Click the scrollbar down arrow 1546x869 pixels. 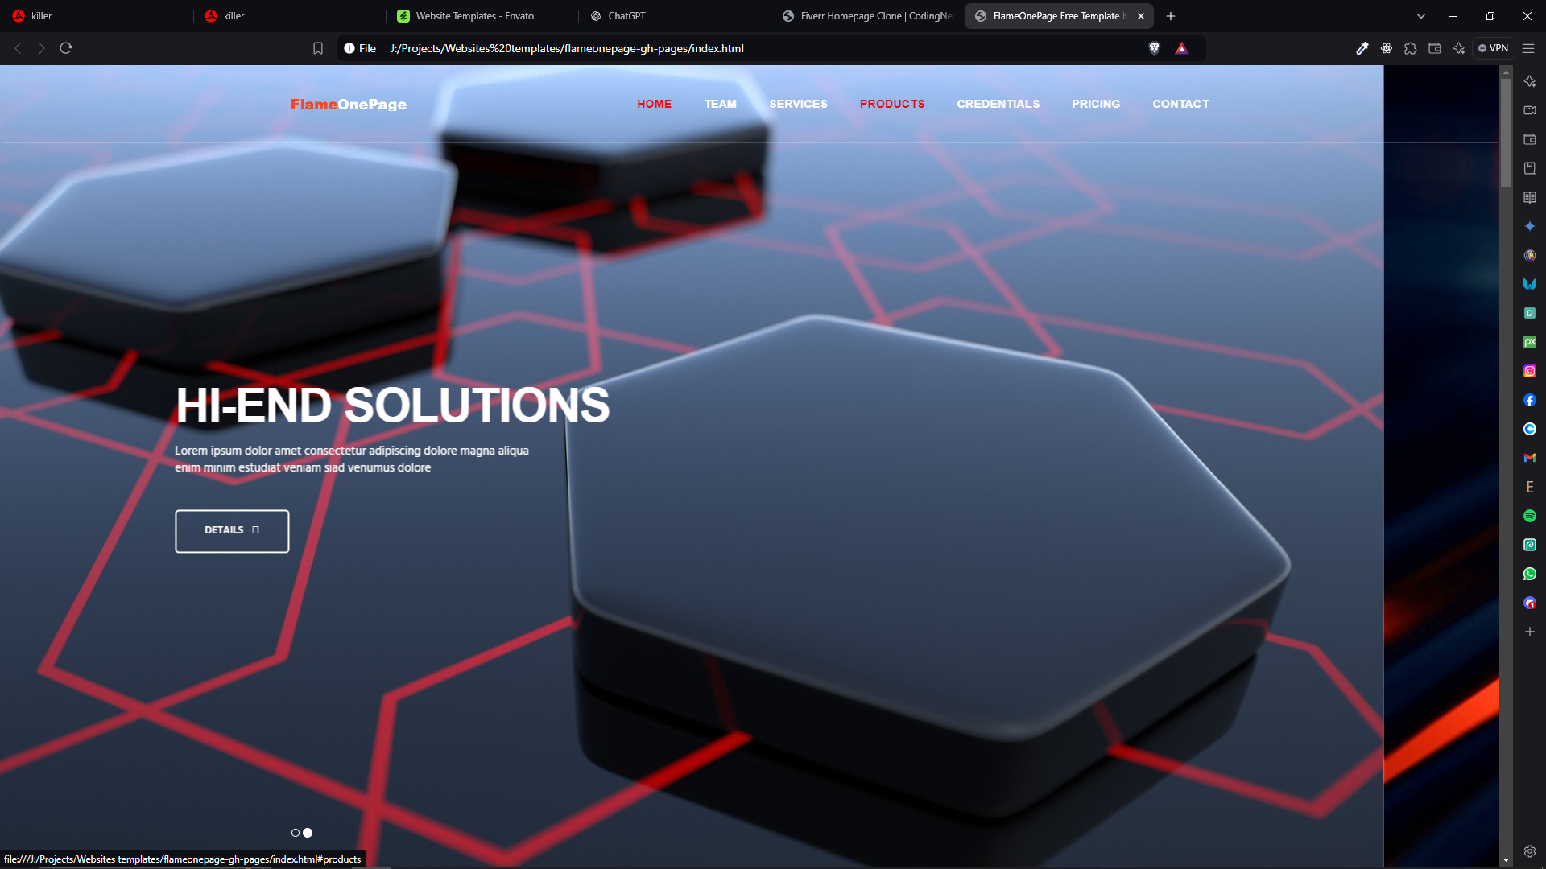click(1506, 860)
